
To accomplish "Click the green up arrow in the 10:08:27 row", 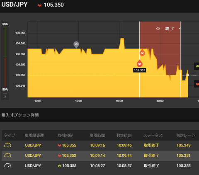I will click(59, 166).
